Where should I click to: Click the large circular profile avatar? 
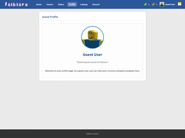92,37
